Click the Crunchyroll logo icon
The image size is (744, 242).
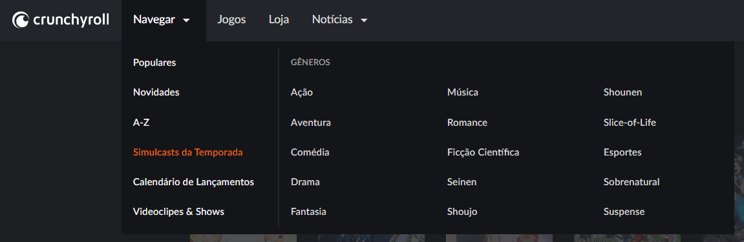[21, 20]
